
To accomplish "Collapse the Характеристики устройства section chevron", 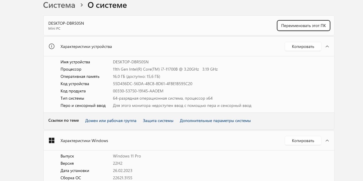I will [x=327, y=46].
